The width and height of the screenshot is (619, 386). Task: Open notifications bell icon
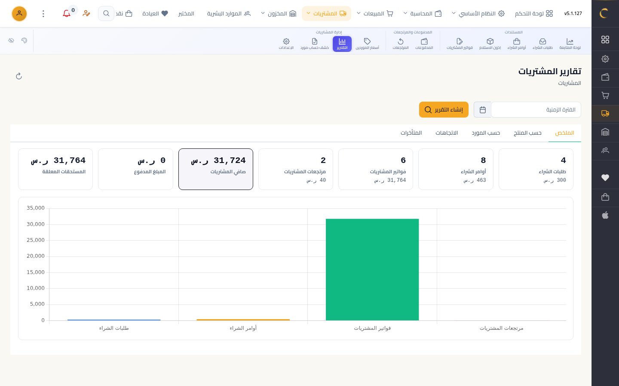point(67,13)
